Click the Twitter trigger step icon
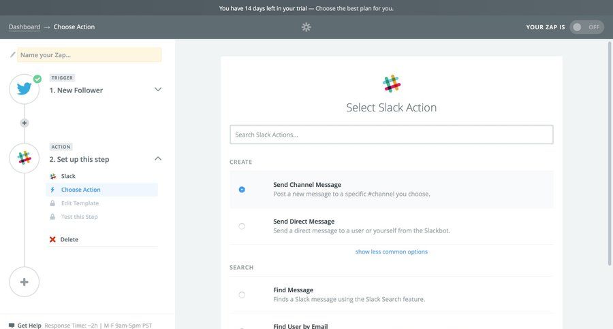The width and height of the screenshot is (613, 329). click(x=25, y=89)
